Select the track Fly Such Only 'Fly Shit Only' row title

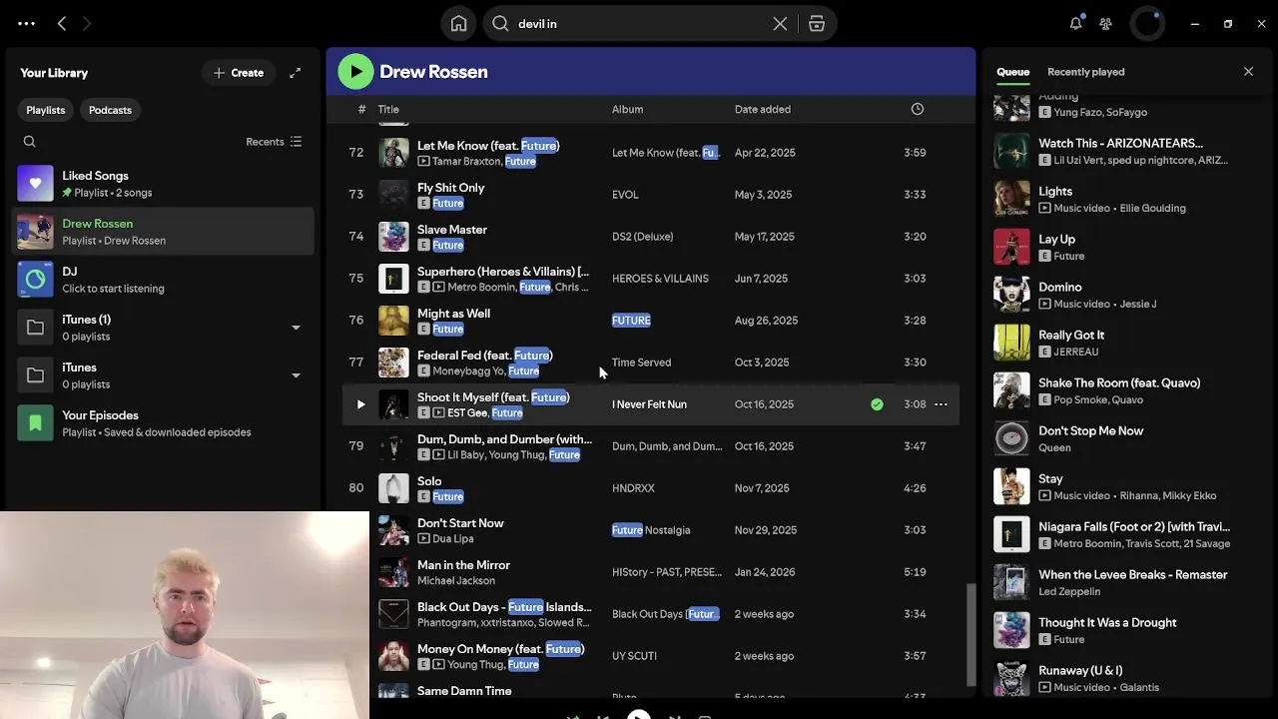450,188
